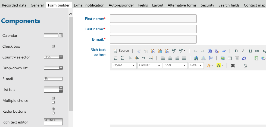Insert a table using the table icon
Image resolution: width=266 pixels, height=127 pixels.
(x=230, y=58)
